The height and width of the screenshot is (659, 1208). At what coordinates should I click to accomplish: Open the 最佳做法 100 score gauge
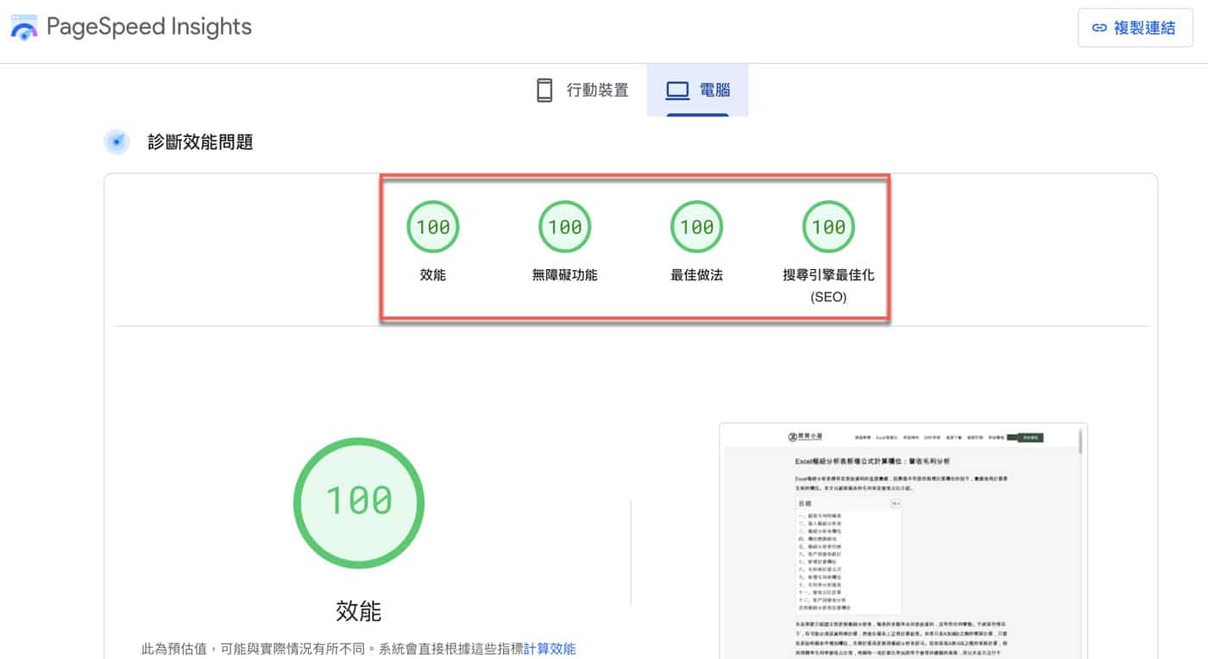pyautogui.click(x=697, y=227)
